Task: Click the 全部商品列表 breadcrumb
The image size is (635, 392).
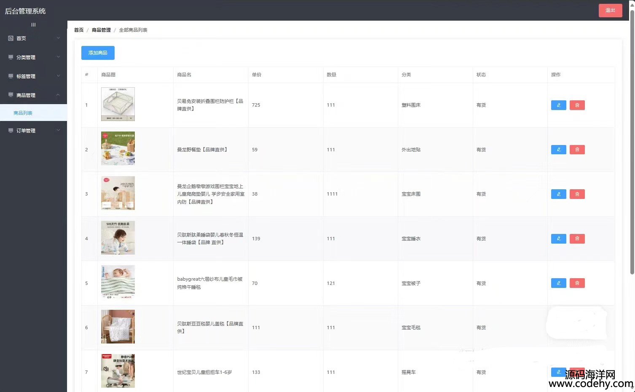Action: (133, 30)
